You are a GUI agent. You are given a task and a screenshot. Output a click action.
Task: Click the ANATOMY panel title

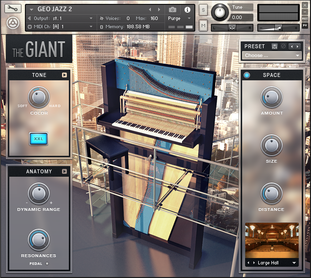(x=39, y=171)
